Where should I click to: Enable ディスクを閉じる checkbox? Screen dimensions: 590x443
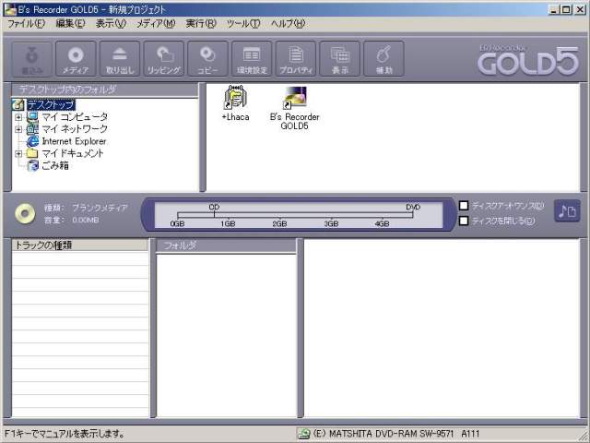464,221
